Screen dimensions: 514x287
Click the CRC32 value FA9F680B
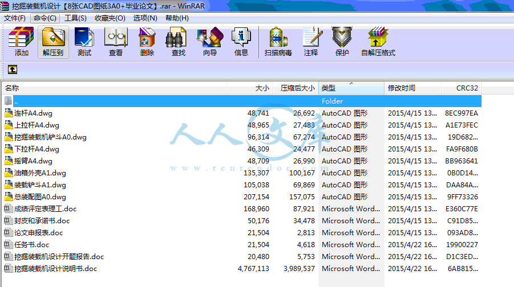tap(462, 149)
